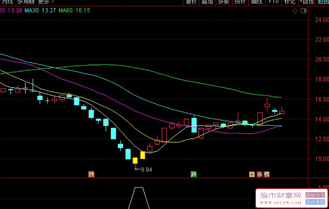Select the MA30: 13.27 indicator label
The width and height of the screenshot is (329, 209).
[x=40, y=11]
